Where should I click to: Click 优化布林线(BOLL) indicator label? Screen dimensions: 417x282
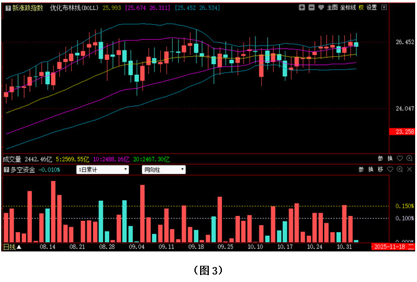[74, 7]
